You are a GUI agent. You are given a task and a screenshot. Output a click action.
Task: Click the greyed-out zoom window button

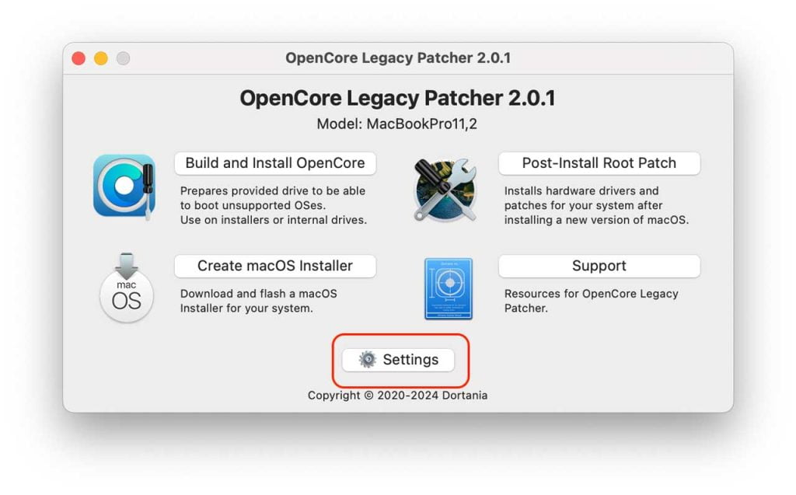124,58
